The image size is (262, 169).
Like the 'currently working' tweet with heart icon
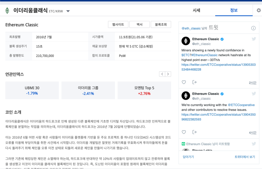coord(184,132)
